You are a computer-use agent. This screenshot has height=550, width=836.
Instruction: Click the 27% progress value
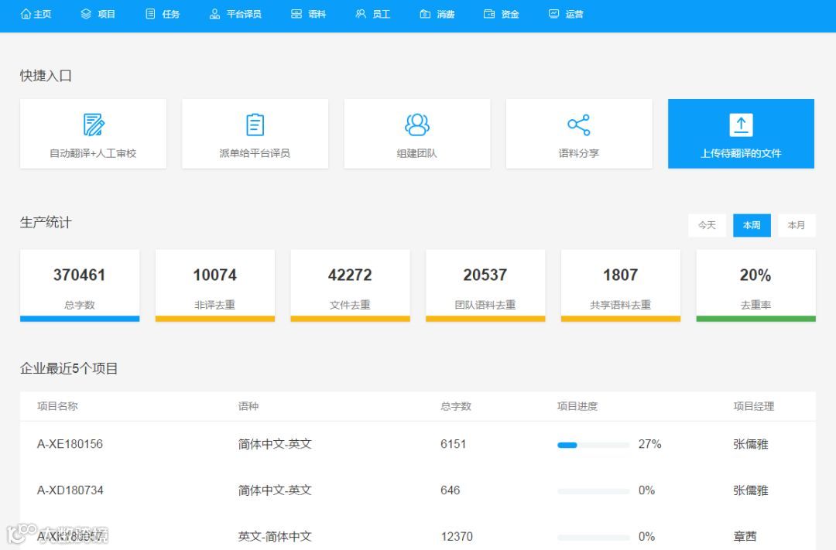click(650, 444)
